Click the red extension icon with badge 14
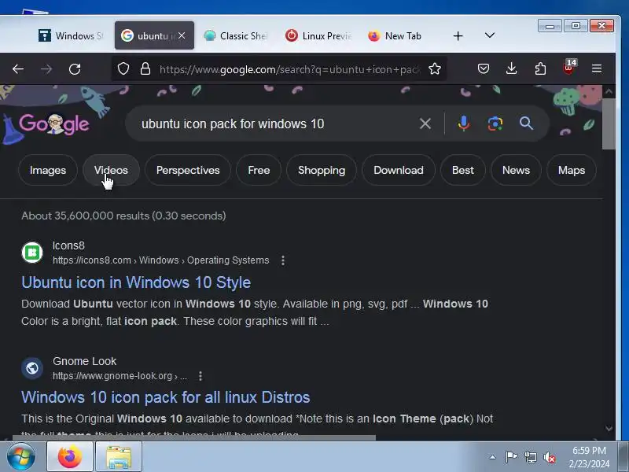Screen dimensions: 629x472 pos(568,68)
